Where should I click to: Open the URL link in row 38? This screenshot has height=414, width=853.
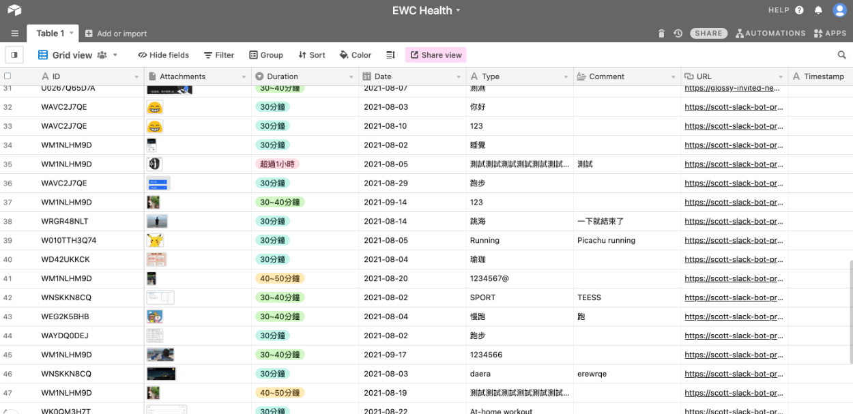click(x=733, y=222)
